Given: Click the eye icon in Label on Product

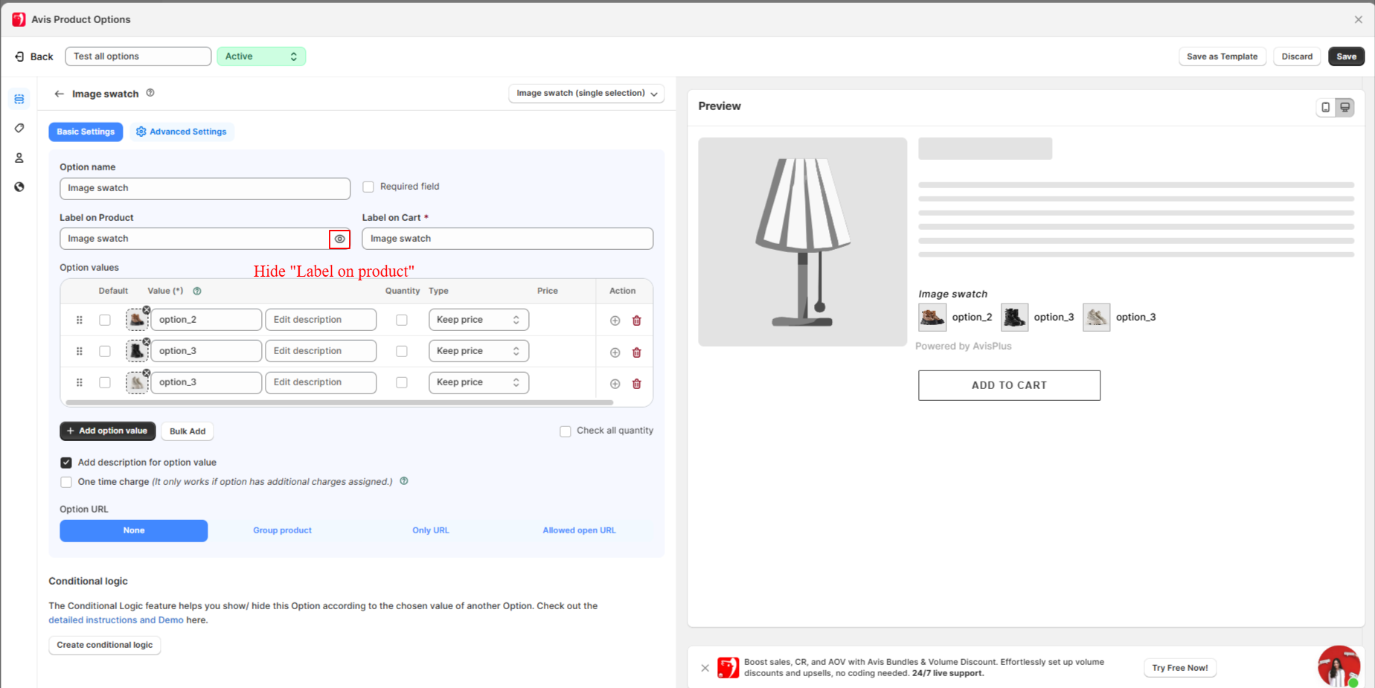Looking at the screenshot, I should pos(339,239).
